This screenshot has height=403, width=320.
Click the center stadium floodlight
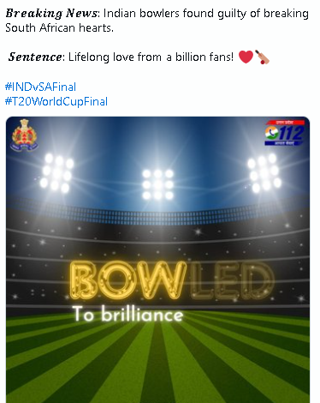(157, 184)
